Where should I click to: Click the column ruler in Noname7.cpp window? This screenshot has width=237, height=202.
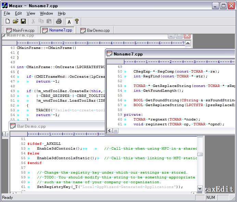tap(171, 62)
